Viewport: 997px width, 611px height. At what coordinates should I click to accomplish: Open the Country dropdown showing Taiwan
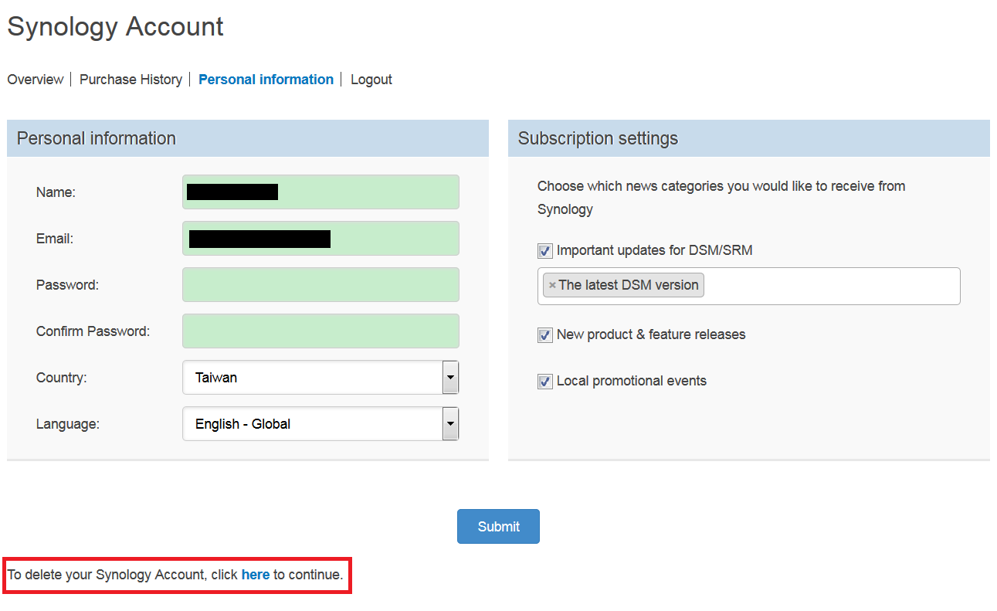(x=320, y=378)
